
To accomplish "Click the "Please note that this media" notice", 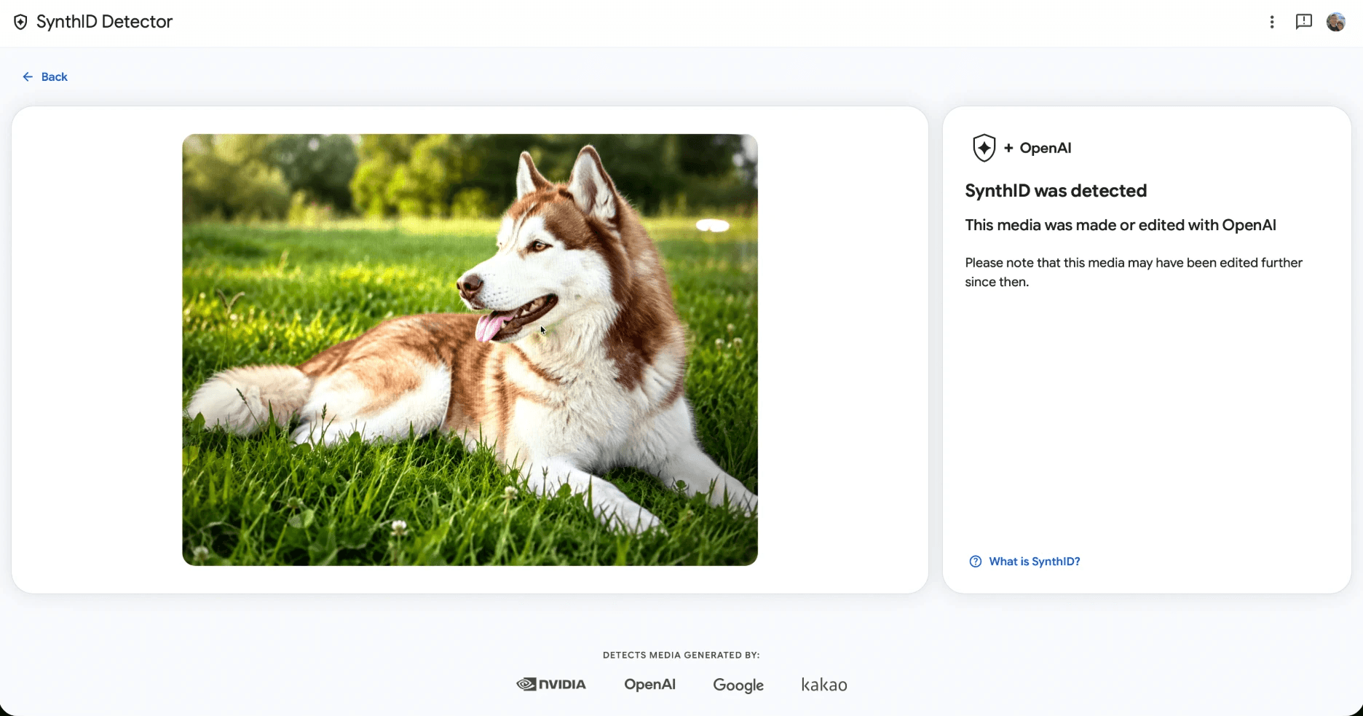I will coord(1134,272).
